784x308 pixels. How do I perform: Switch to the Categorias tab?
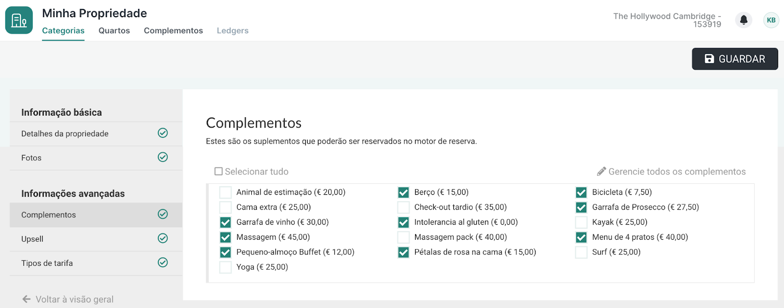pos(63,30)
